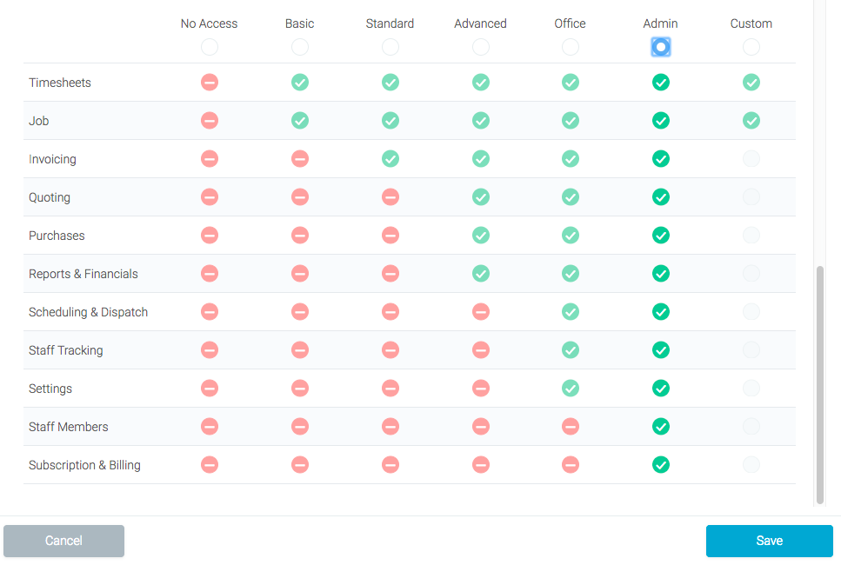841x565 pixels.
Task: Click Timesheets check icon under Basic
Action: pos(300,82)
